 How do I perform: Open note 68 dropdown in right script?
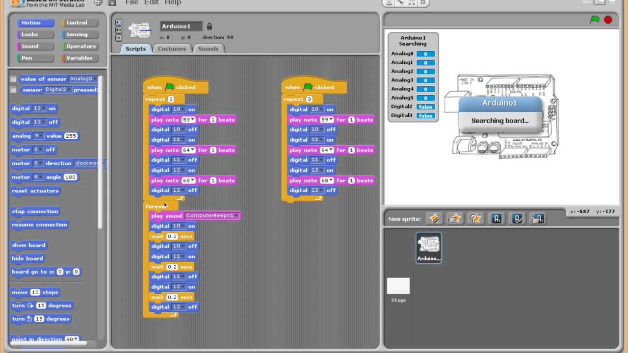[x=327, y=180]
